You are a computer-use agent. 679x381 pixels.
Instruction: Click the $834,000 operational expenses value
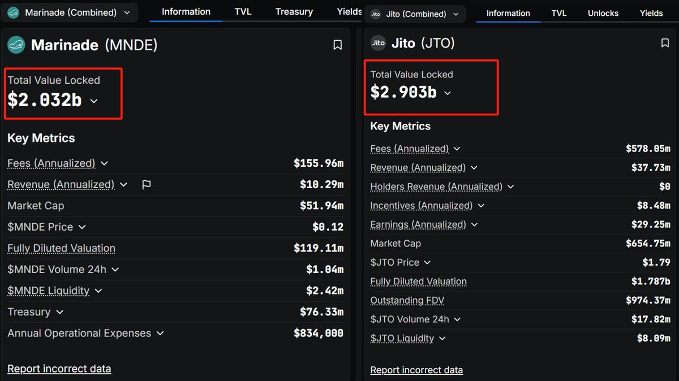(x=319, y=334)
